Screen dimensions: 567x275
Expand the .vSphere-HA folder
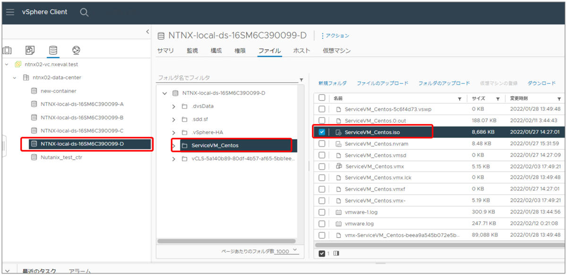tap(174, 133)
